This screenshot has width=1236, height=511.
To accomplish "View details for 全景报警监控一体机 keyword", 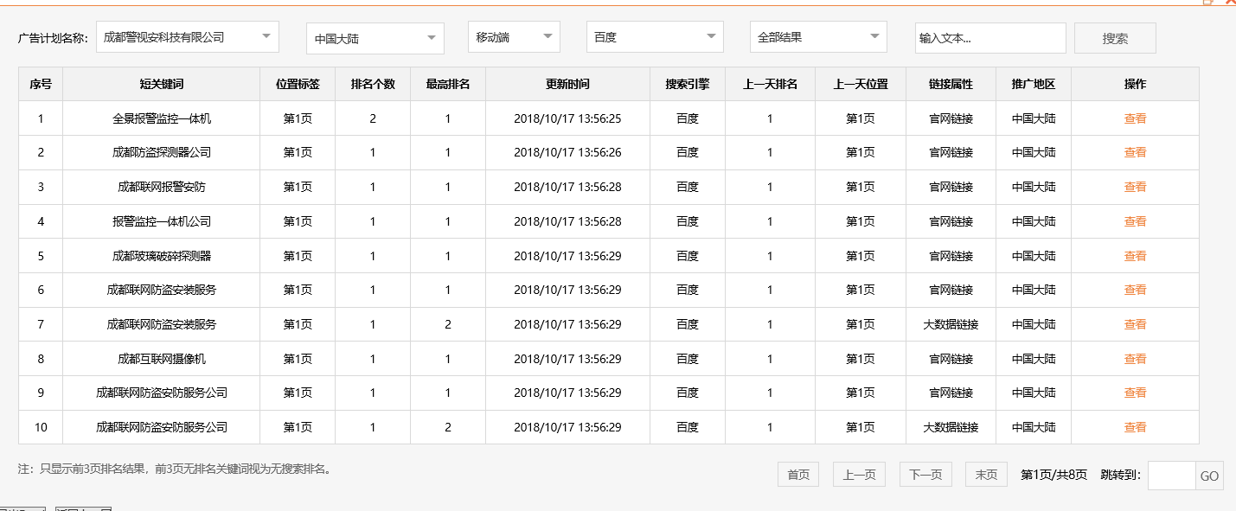I will (x=1134, y=118).
